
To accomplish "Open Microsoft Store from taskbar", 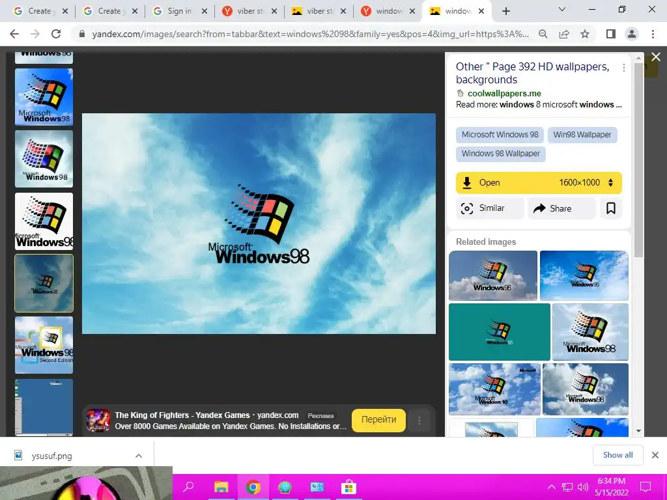I will pos(349,487).
